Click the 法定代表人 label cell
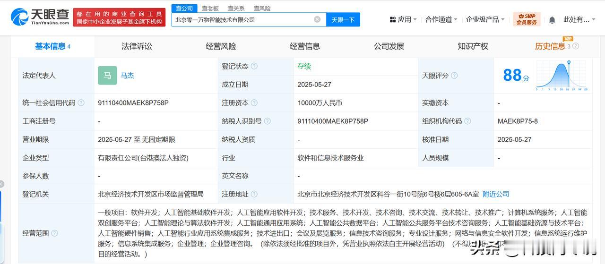The width and height of the screenshot is (605, 264). tap(57, 76)
